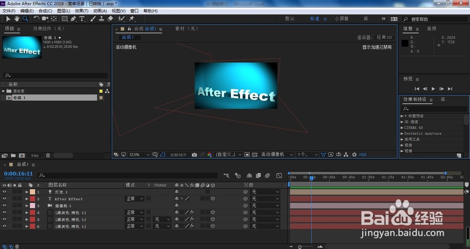Expand the folder in the Project panel

[x=3, y=91]
